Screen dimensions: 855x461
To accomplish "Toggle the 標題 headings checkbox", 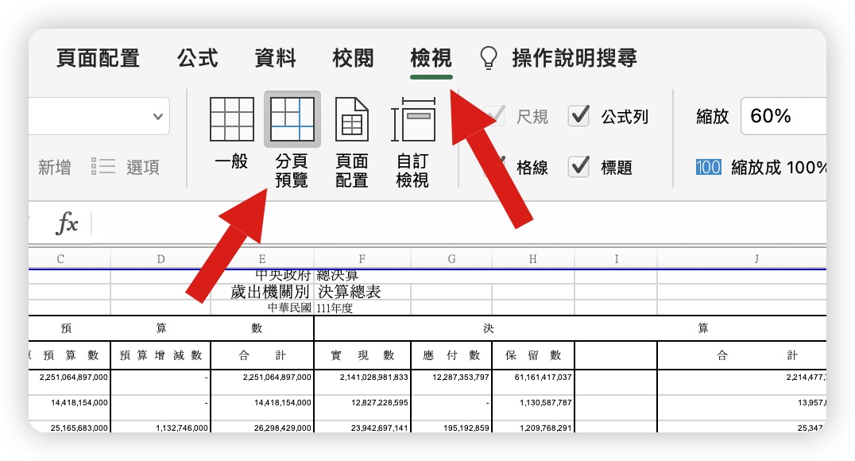I will click(578, 166).
